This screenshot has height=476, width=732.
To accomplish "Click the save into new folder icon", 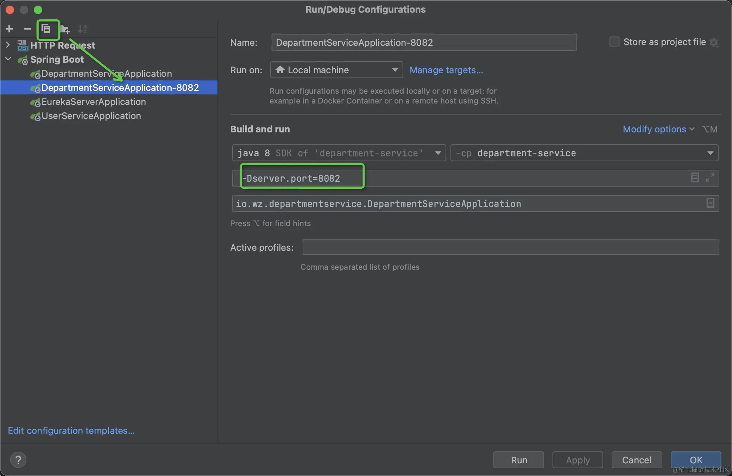I will point(65,29).
